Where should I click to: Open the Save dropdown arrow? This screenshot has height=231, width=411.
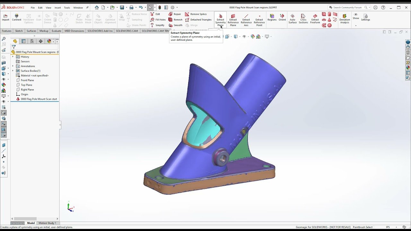pyautogui.click(x=126, y=7)
